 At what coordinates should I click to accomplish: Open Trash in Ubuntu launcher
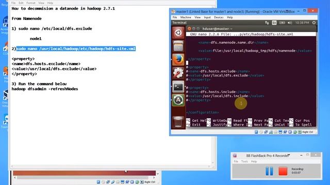[178, 122]
